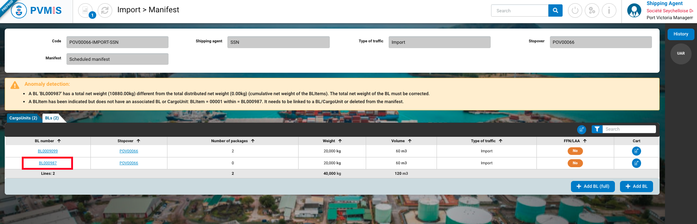Switch to the CargoUnits (2) tab
Screen dimensions: 697x224
point(23,118)
